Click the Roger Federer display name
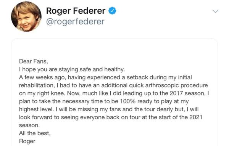 click(76, 11)
